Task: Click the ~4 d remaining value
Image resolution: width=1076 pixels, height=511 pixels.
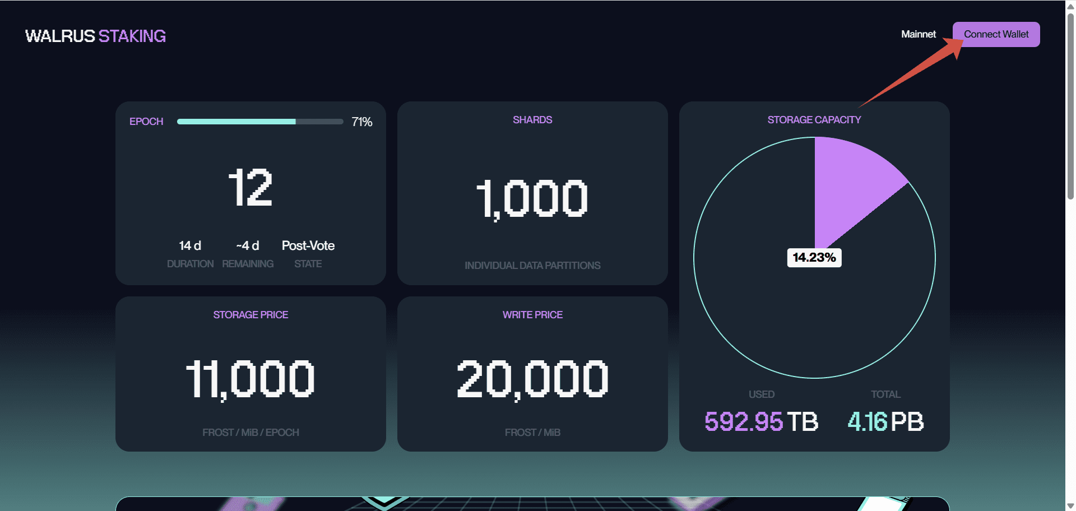Action: coord(248,246)
